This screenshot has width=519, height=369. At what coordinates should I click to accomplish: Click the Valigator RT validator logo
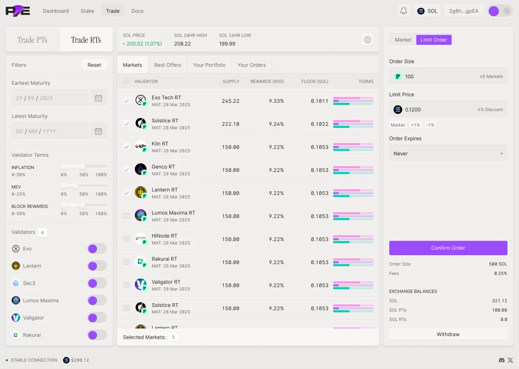(x=141, y=285)
